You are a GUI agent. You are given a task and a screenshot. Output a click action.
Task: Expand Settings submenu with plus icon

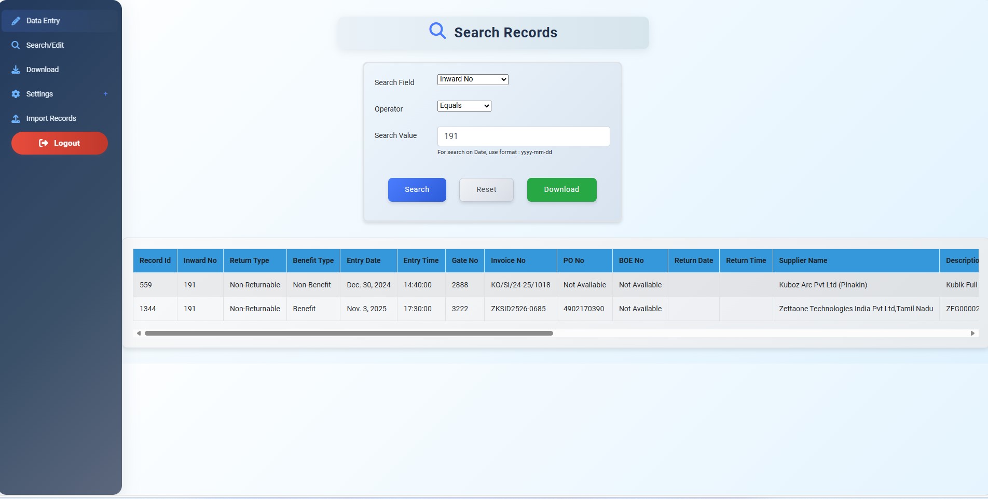[105, 94]
